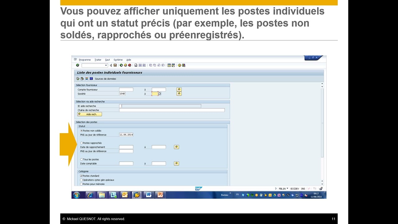Click the scrollbar up arrow

click(322, 84)
